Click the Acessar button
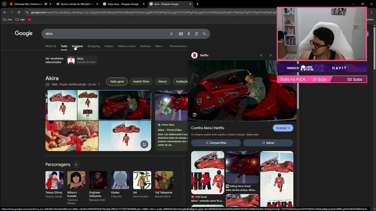Image resolution: width=376 pixels, height=211 pixels. [x=283, y=128]
